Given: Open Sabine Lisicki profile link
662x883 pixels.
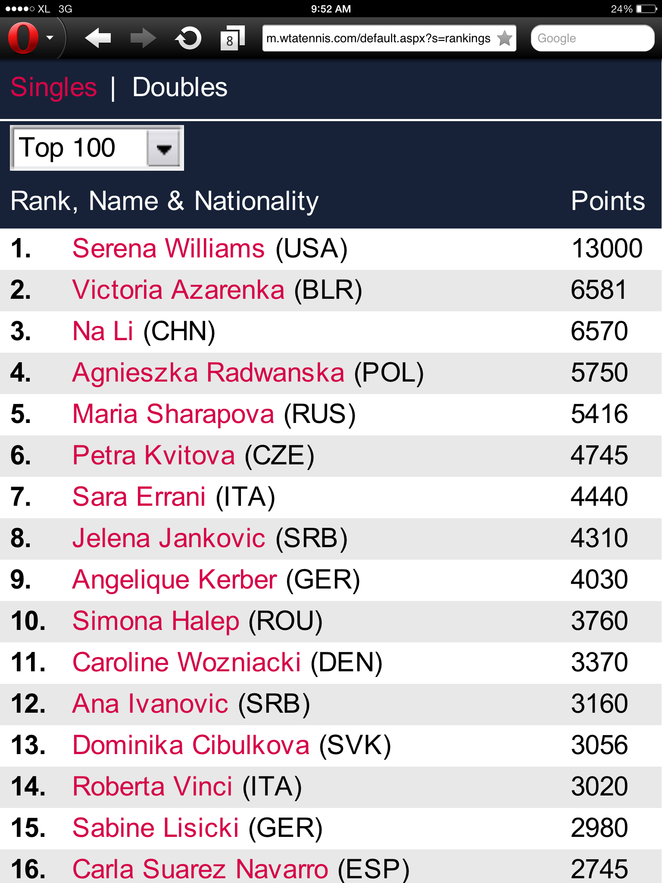Looking at the screenshot, I should pos(156,828).
